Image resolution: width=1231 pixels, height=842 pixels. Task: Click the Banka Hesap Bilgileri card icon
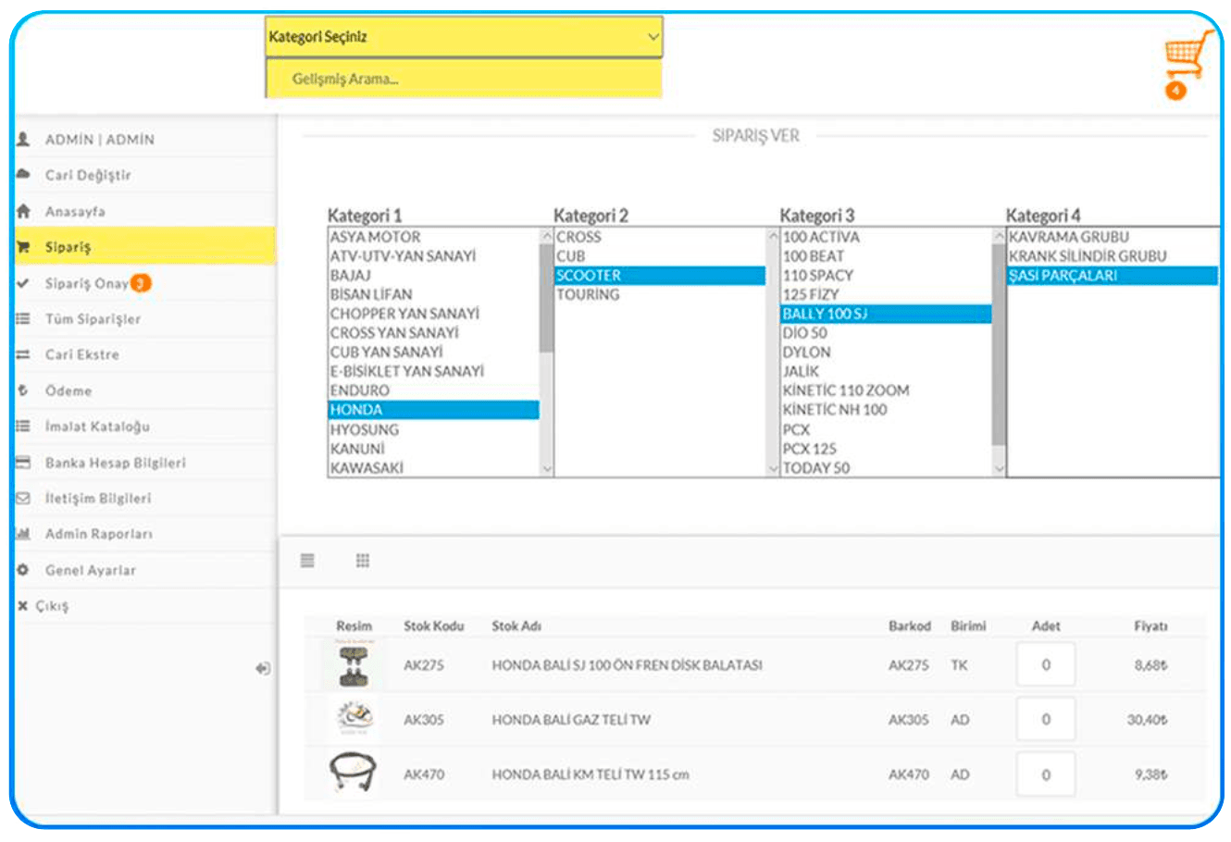(24, 463)
